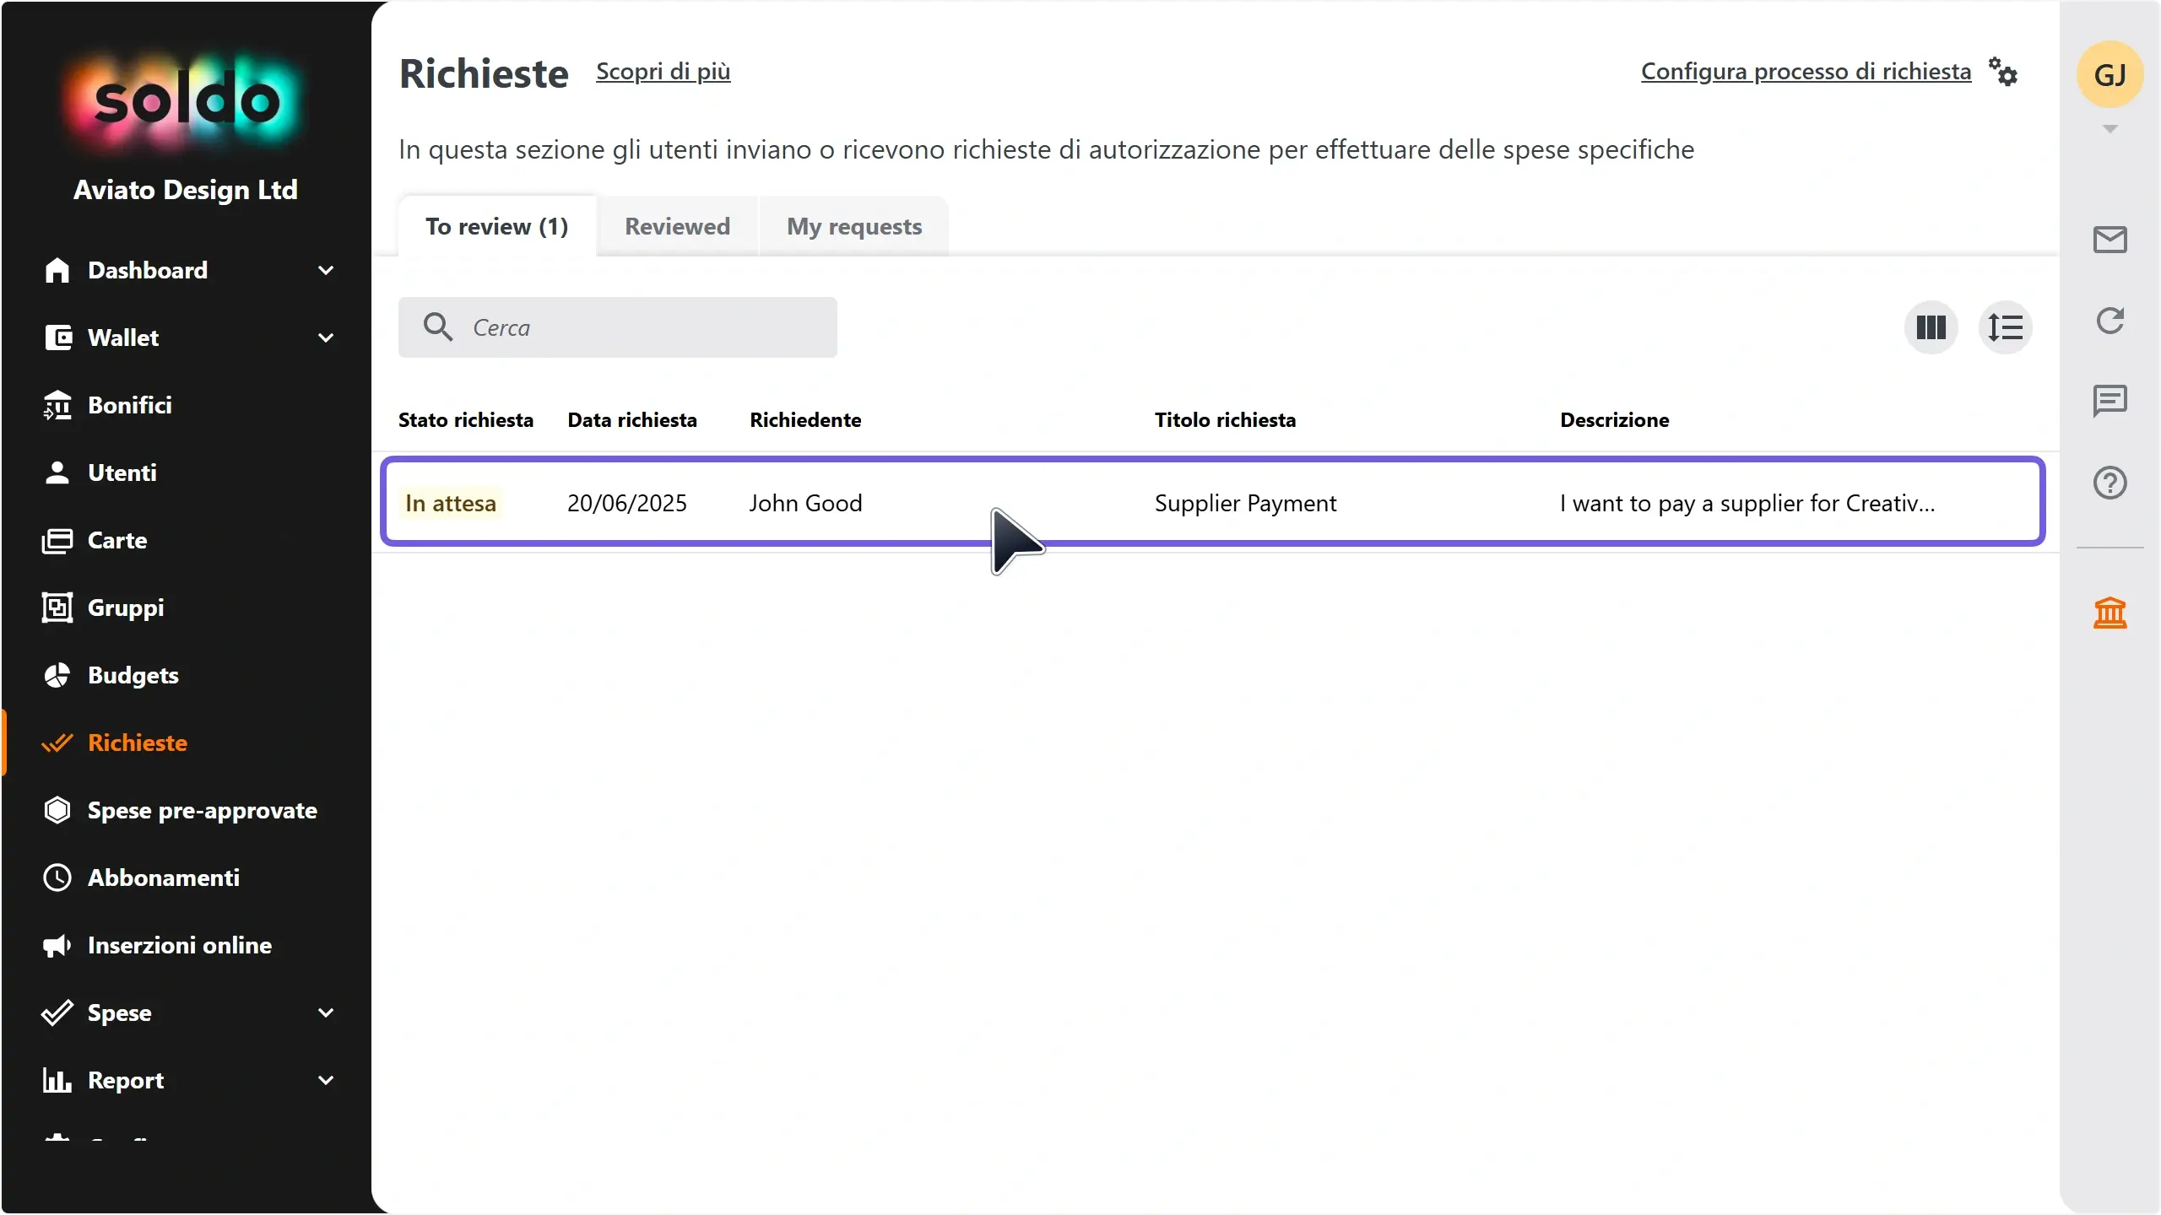Viewport: 2161px width, 1215px height.
Task: Click the In attesa status badge
Action: pyautogui.click(x=451, y=503)
